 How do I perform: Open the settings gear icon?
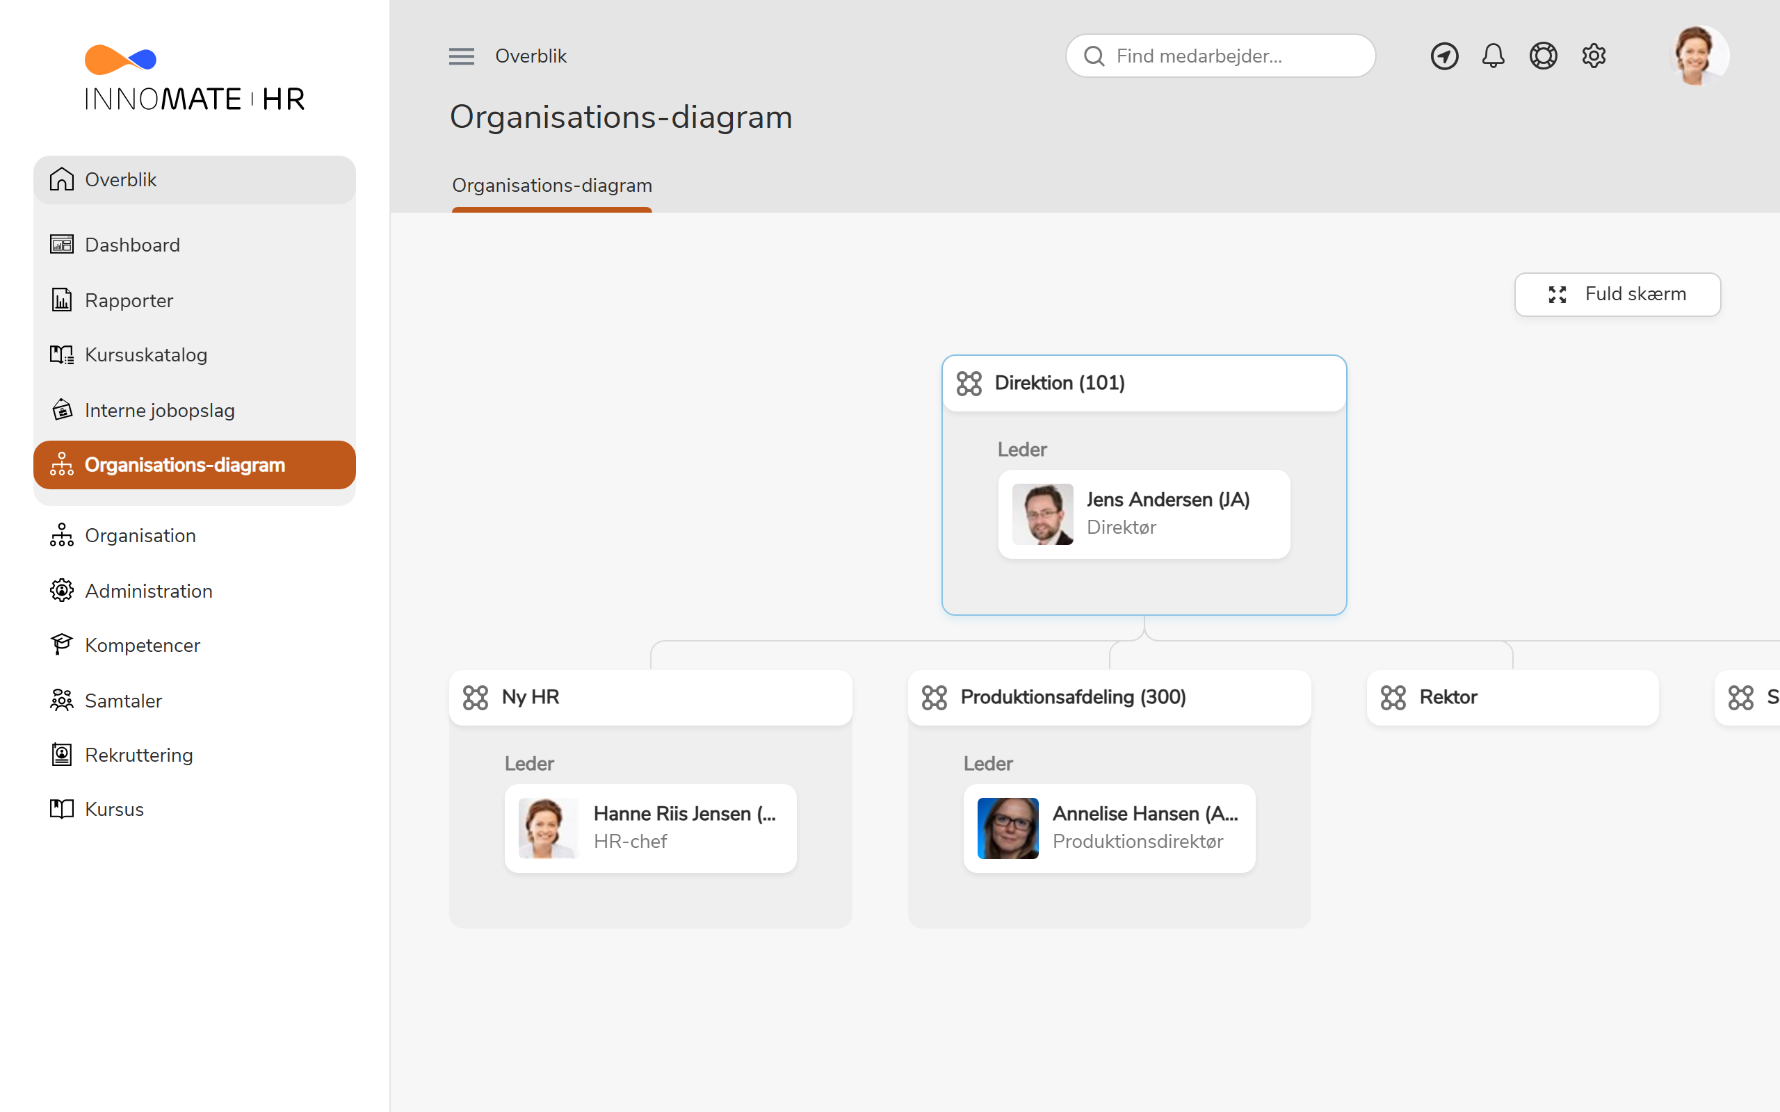click(1593, 56)
